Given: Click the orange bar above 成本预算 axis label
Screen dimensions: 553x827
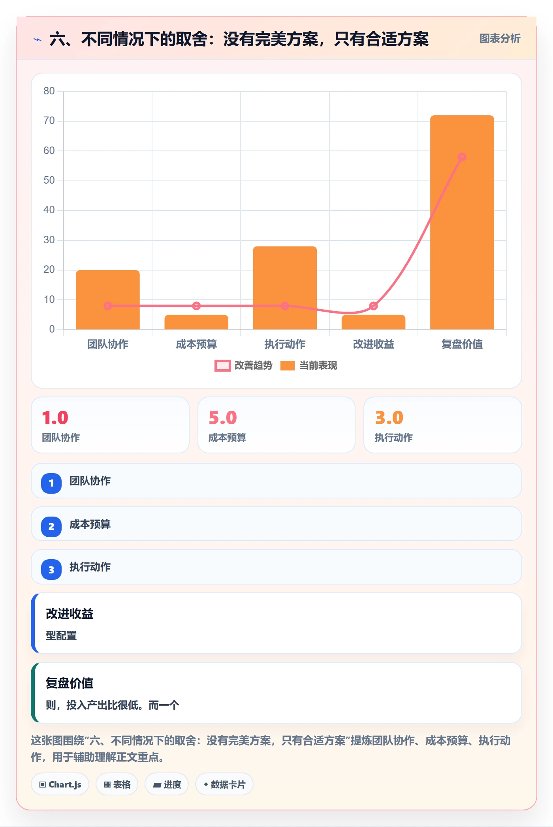Looking at the screenshot, I should click(196, 322).
